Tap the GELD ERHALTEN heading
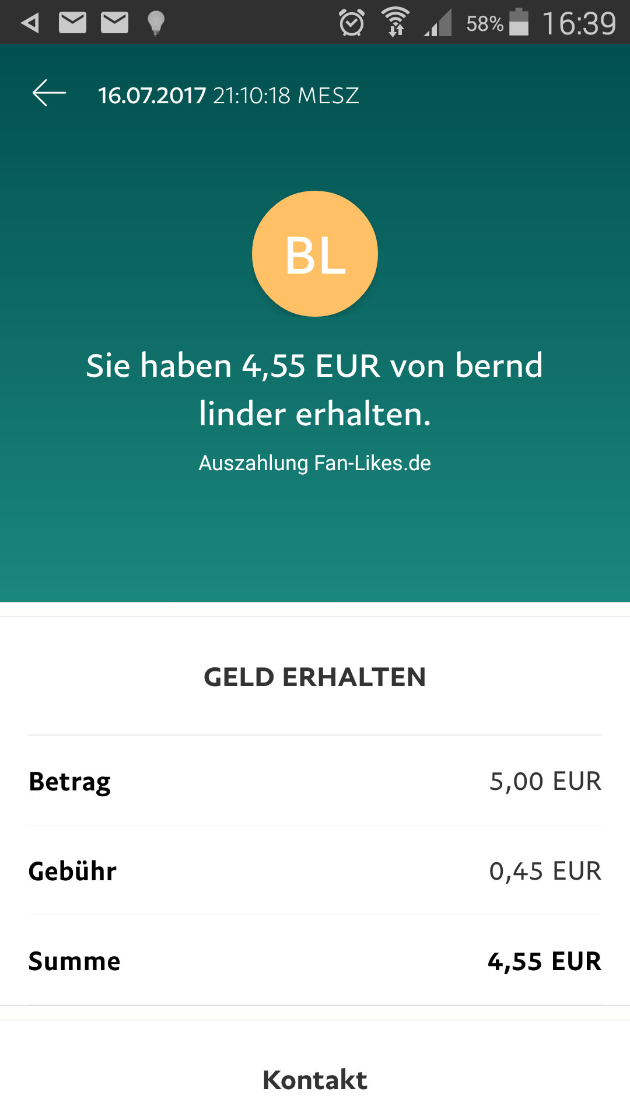Viewport: 630px width, 1120px height. (x=315, y=677)
